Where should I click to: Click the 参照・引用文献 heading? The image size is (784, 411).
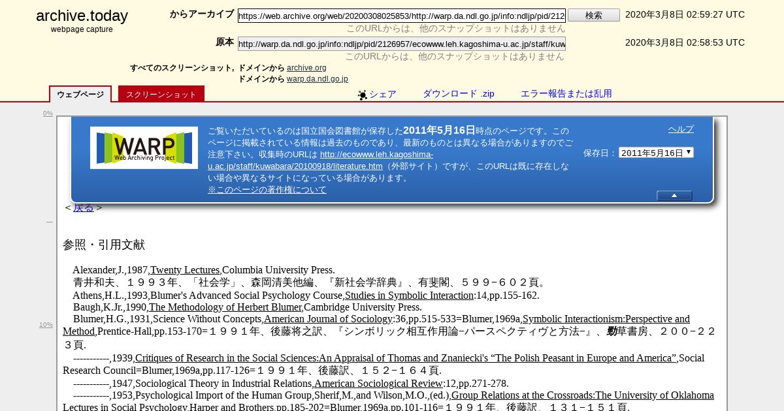(104, 245)
